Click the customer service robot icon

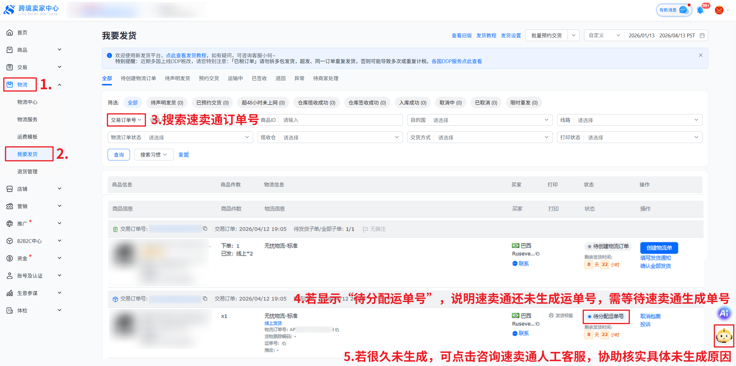724,336
